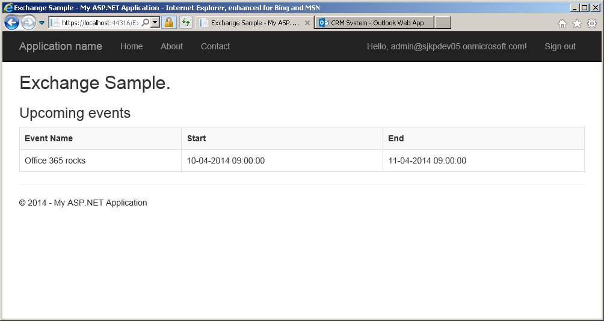Click the Application name brand link
Screen dimensions: 604x324
(x=61, y=46)
